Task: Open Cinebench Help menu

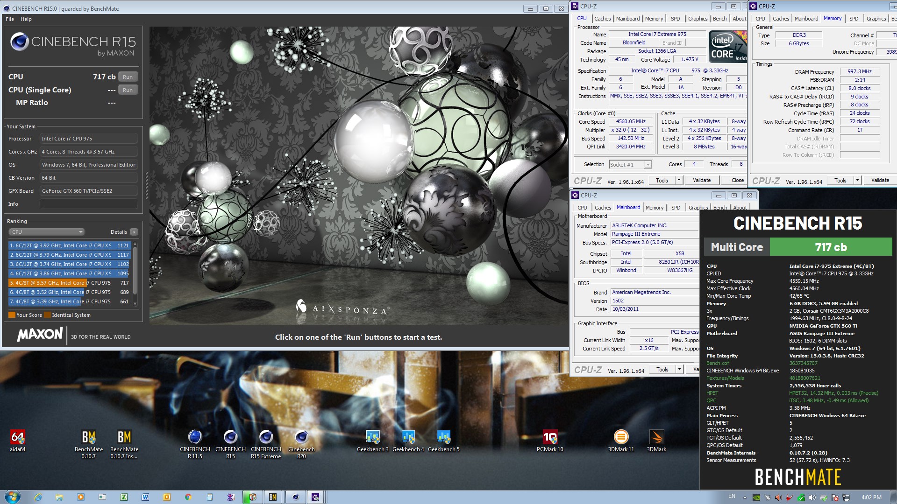Action: pyautogui.click(x=26, y=19)
